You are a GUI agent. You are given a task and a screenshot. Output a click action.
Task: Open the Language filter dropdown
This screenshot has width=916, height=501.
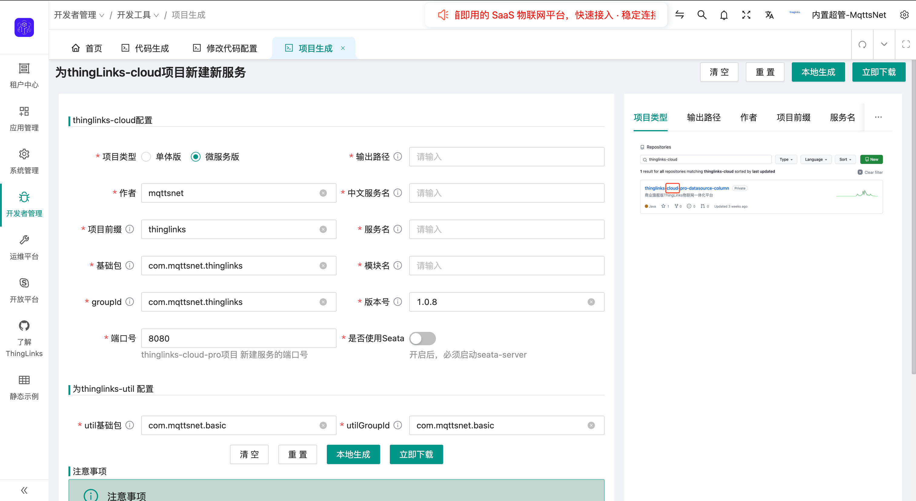point(816,159)
